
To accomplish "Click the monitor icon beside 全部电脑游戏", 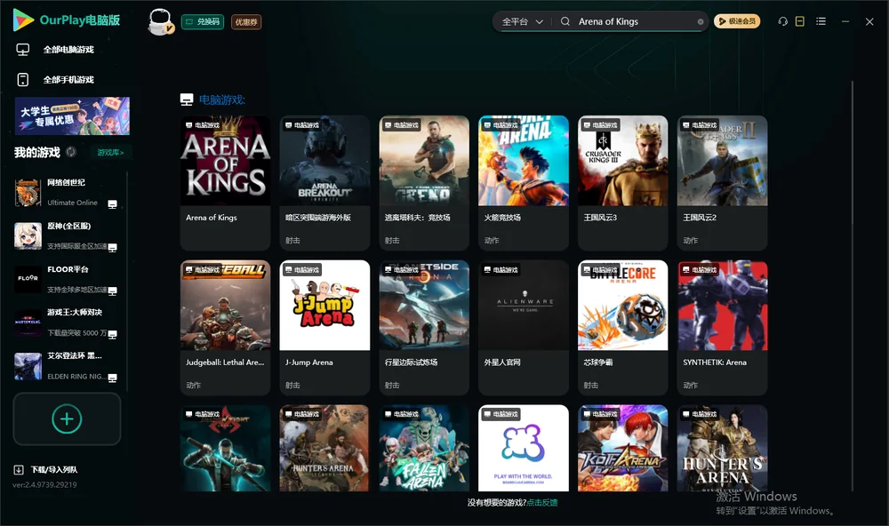I will 23,50.
